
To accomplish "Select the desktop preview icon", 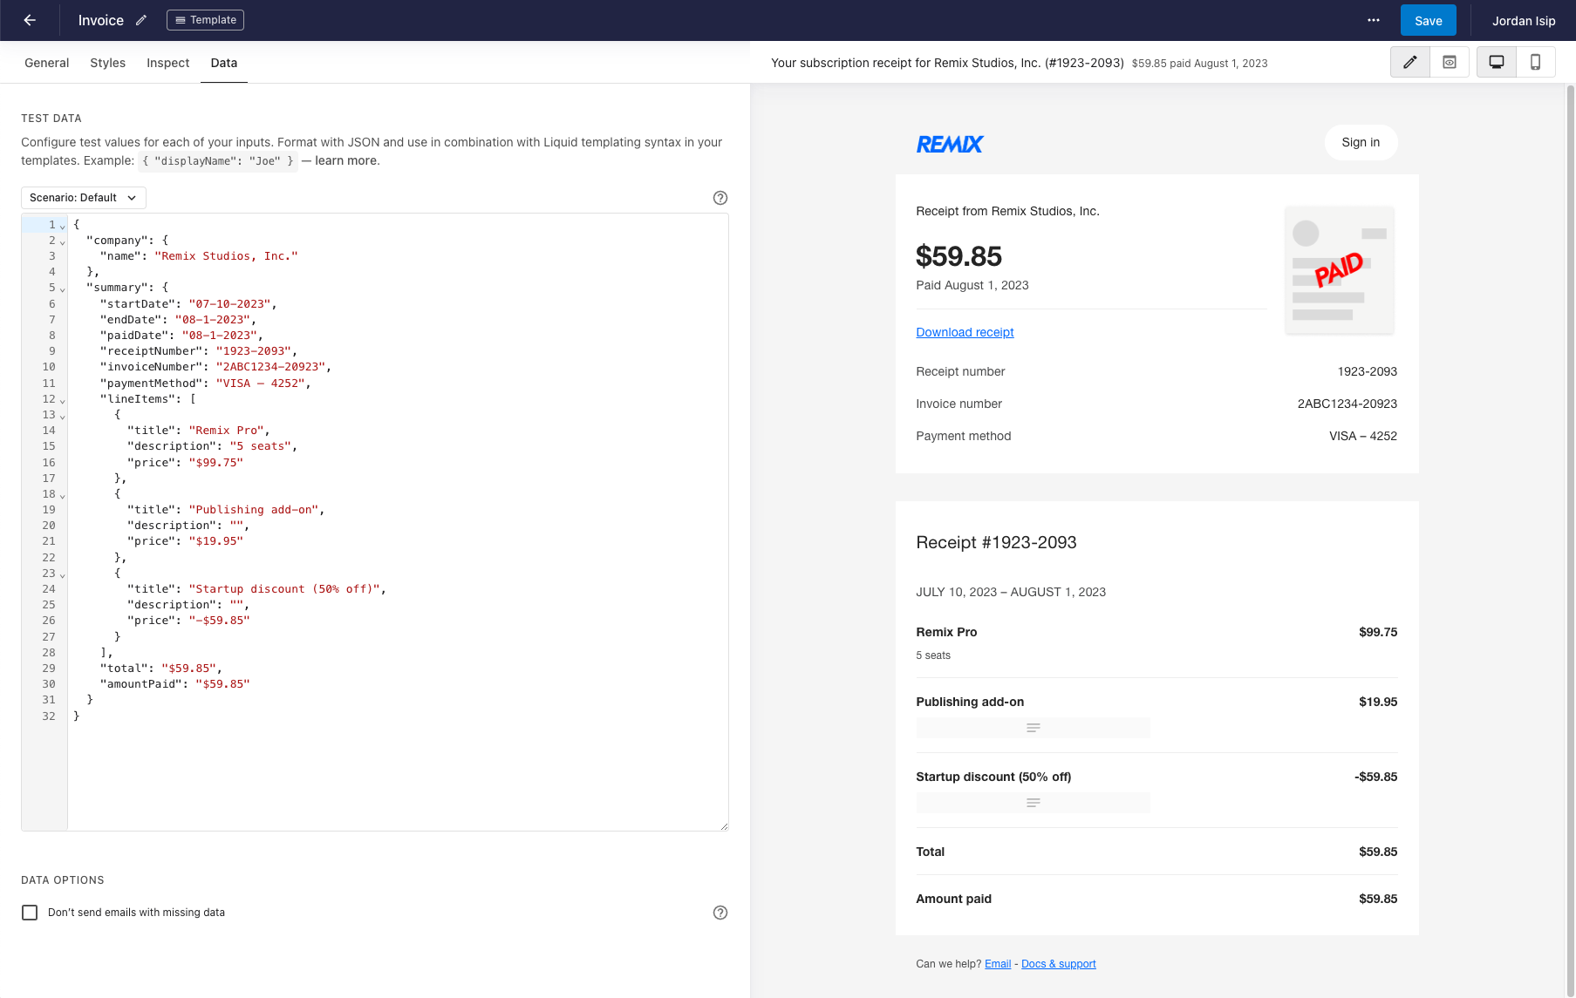I will [x=1497, y=62].
